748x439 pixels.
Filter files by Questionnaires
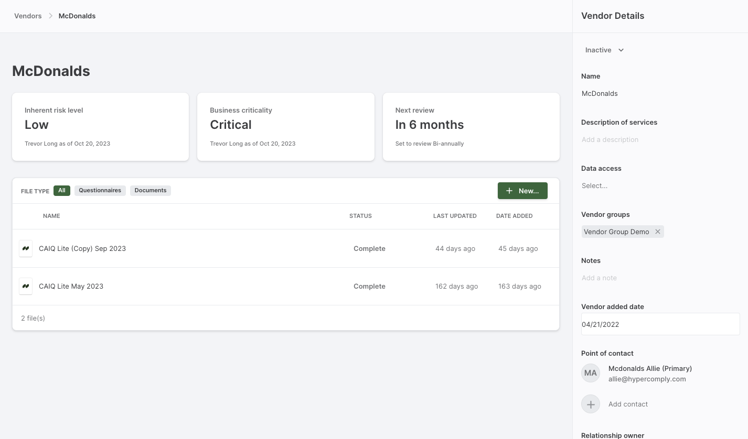pos(100,191)
